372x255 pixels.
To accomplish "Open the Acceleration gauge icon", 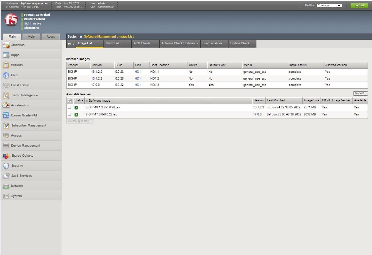I will [x=6, y=105].
